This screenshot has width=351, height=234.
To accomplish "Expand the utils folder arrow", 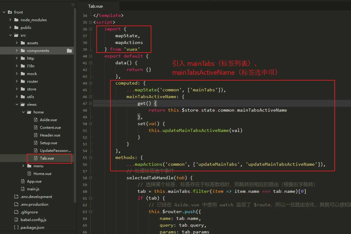I will (17, 97).
